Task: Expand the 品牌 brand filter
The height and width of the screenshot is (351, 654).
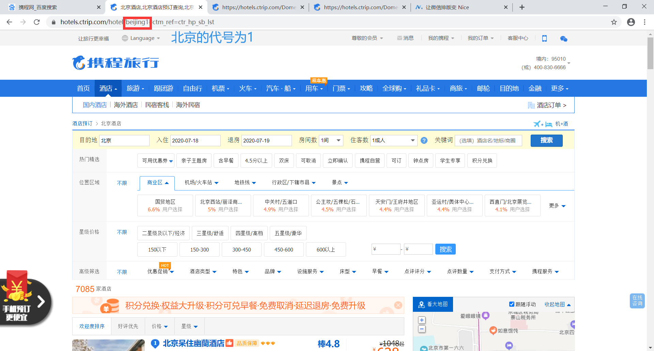Action: [273, 271]
